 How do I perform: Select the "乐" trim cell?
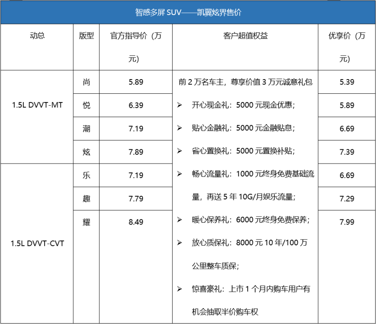pos(86,175)
